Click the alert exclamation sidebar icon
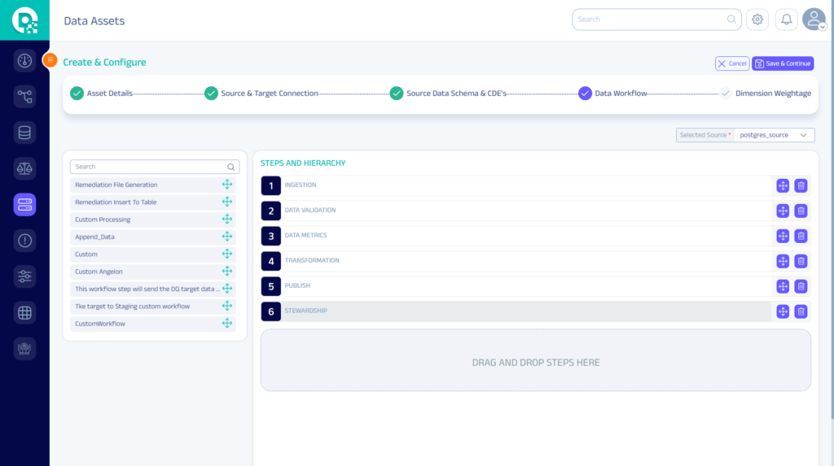 24,240
